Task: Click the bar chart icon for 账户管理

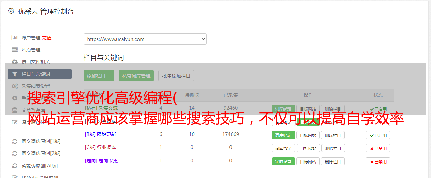Action: (14, 38)
